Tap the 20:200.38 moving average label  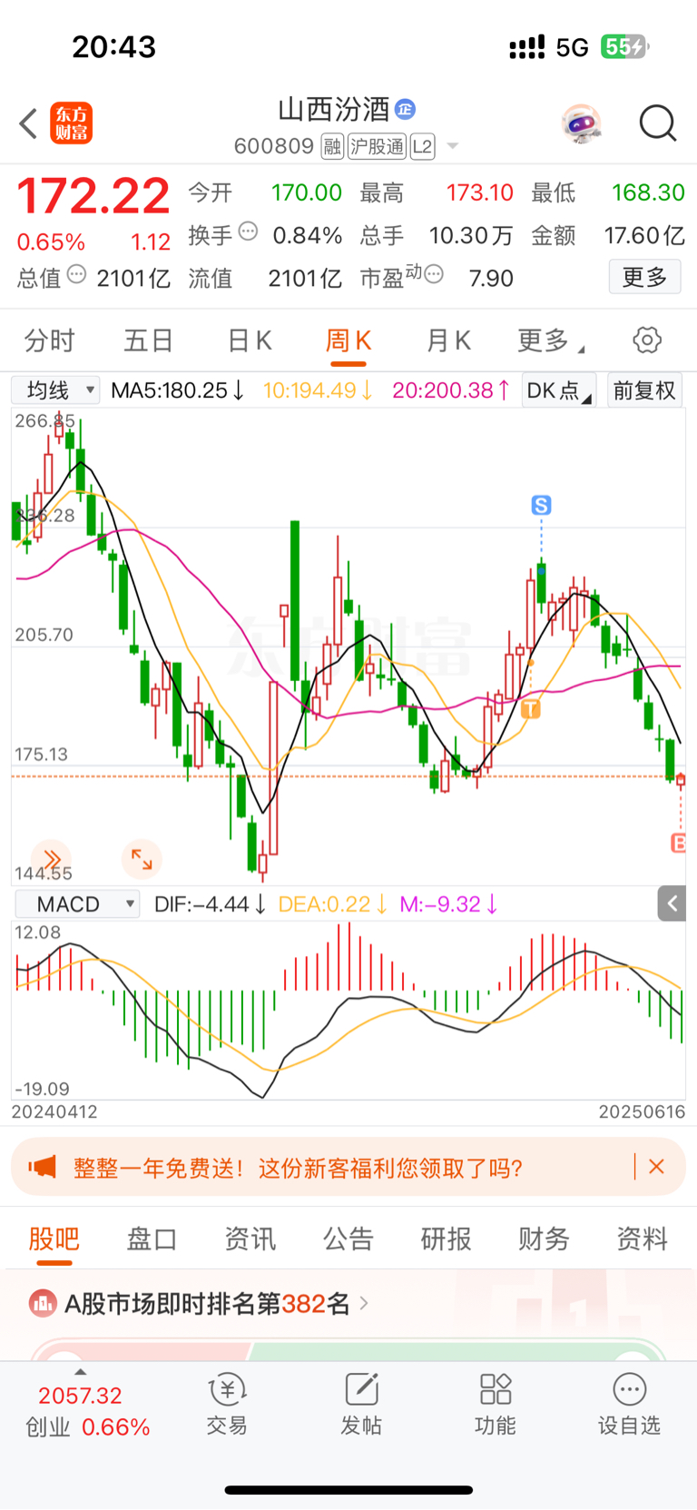[451, 390]
